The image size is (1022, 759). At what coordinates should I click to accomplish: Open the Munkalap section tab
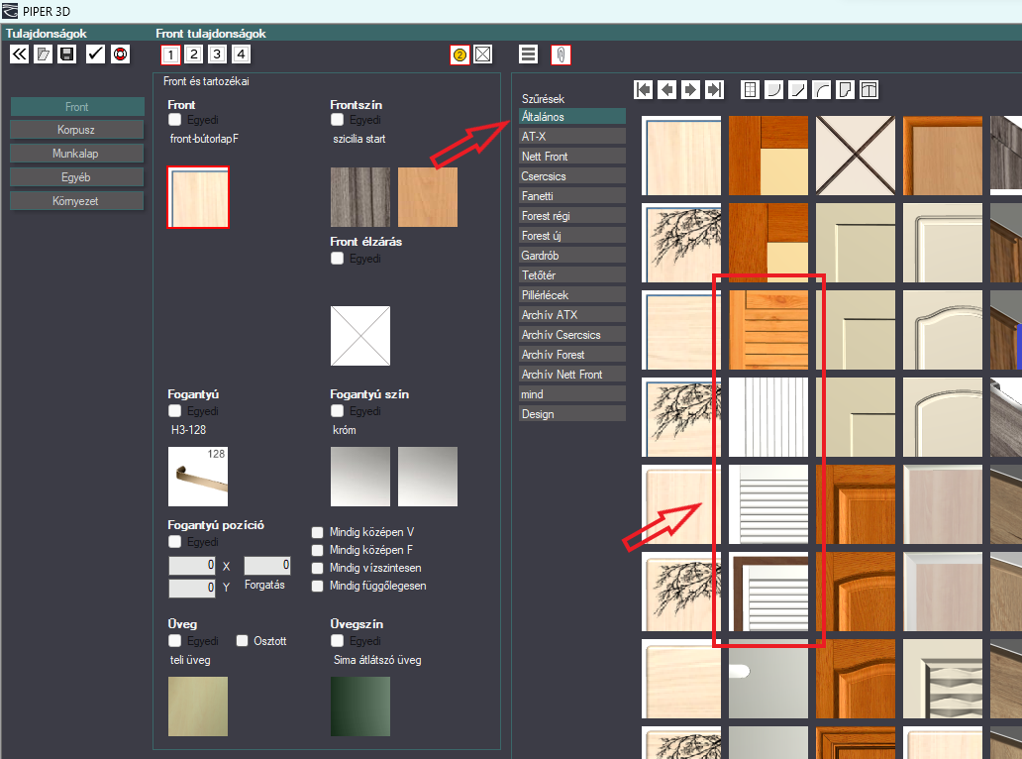[77, 154]
